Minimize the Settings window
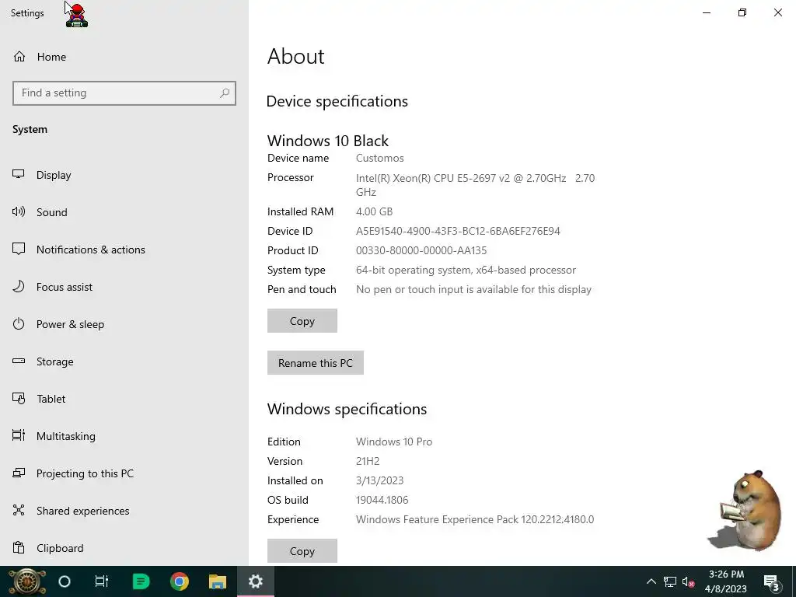Image resolution: width=796 pixels, height=597 pixels. [706, 12]
